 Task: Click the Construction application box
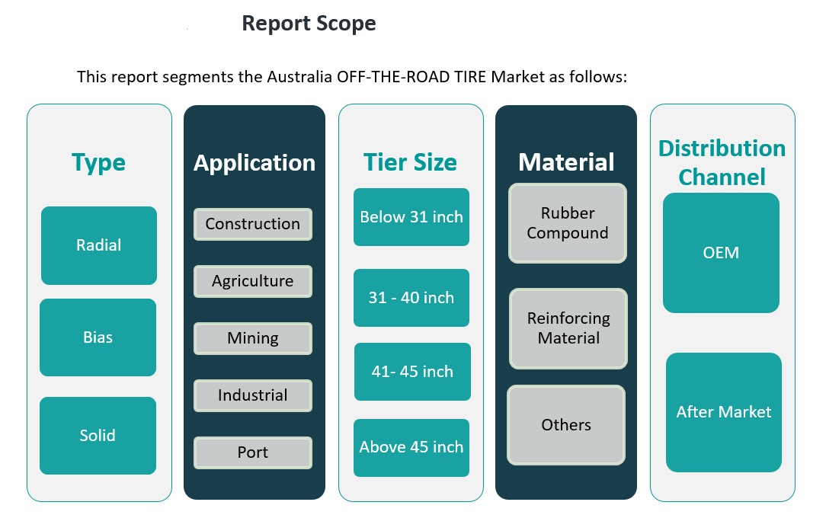(253, 224)
